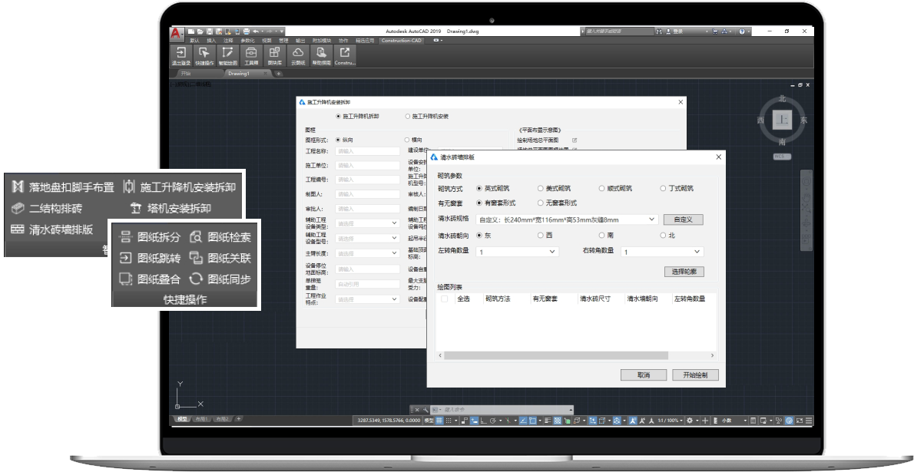Click the 图块库 block library icon
The height and width of the screenshot is (472, 914).
[274, 54]
